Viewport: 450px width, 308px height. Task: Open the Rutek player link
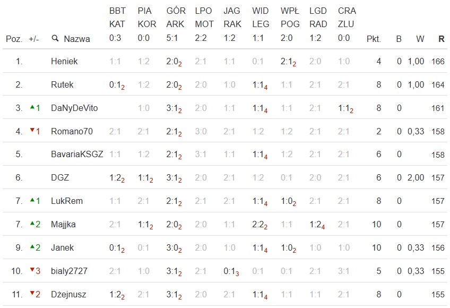click(62, 85)
